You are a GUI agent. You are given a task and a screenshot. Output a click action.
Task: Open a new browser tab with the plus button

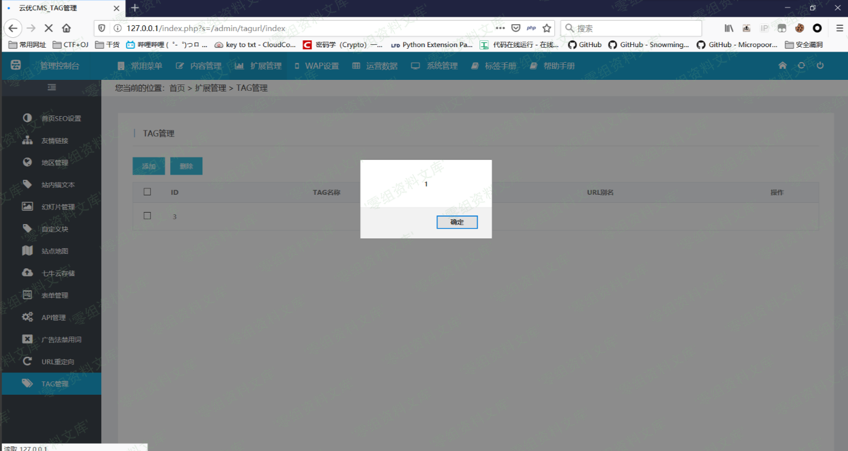pyautogui.click(x=135, y=8)
